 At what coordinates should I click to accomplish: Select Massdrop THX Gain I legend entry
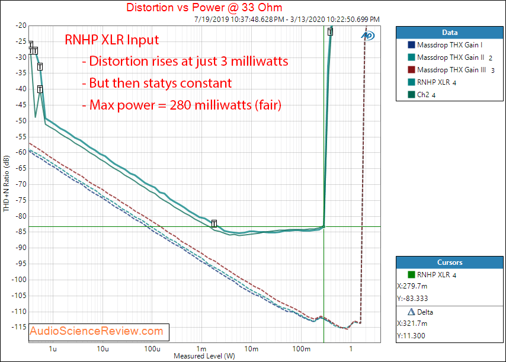pos(450,45)
